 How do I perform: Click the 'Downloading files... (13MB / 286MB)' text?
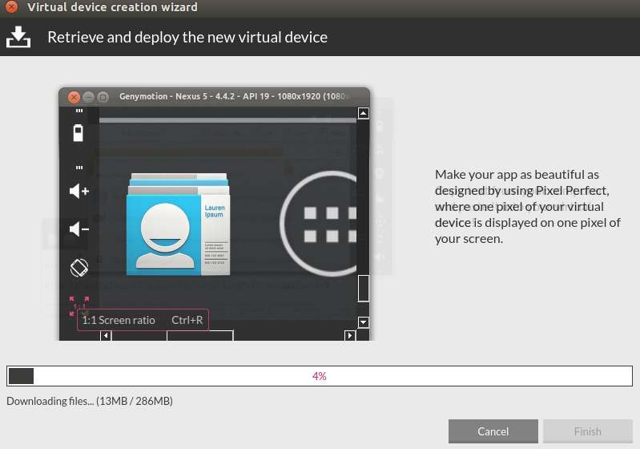(90, 401)
